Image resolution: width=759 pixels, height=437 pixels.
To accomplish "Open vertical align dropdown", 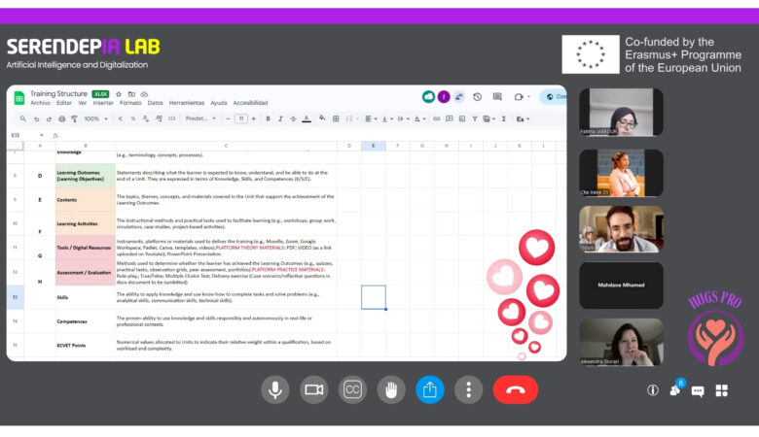I will coord(386,118).
